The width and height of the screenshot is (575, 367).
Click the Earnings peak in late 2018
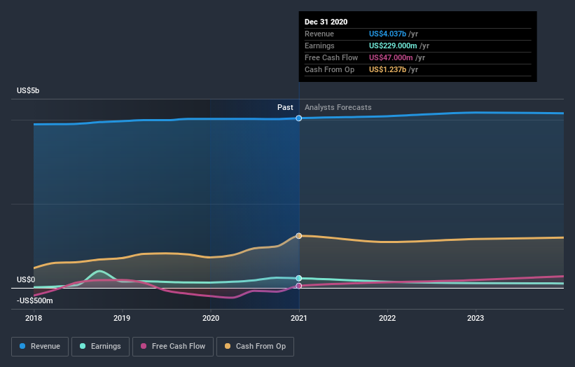point(99,271)
